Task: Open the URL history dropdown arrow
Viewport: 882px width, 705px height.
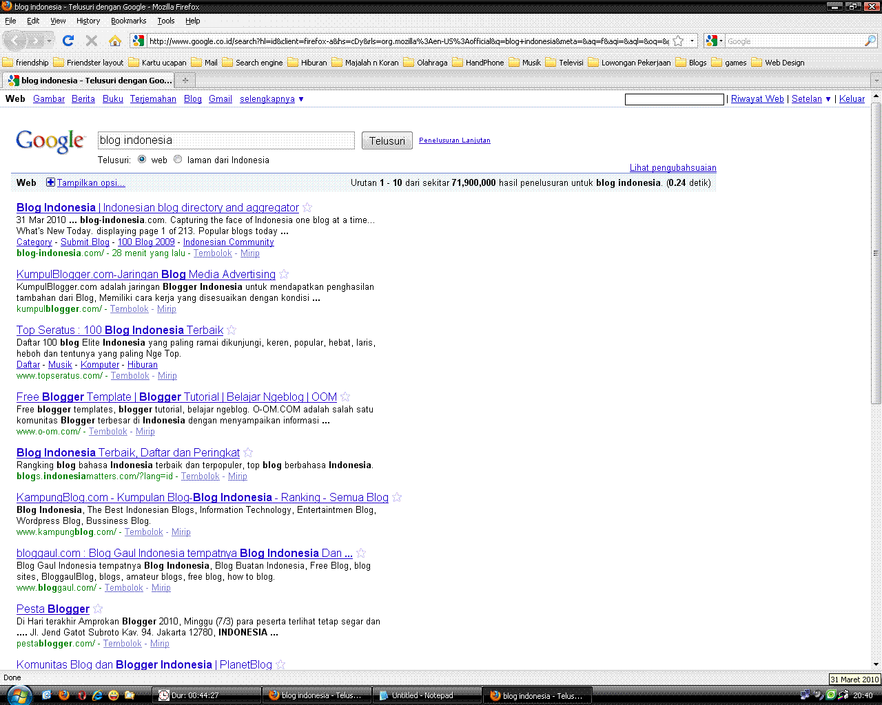Action: coord(692,41)
